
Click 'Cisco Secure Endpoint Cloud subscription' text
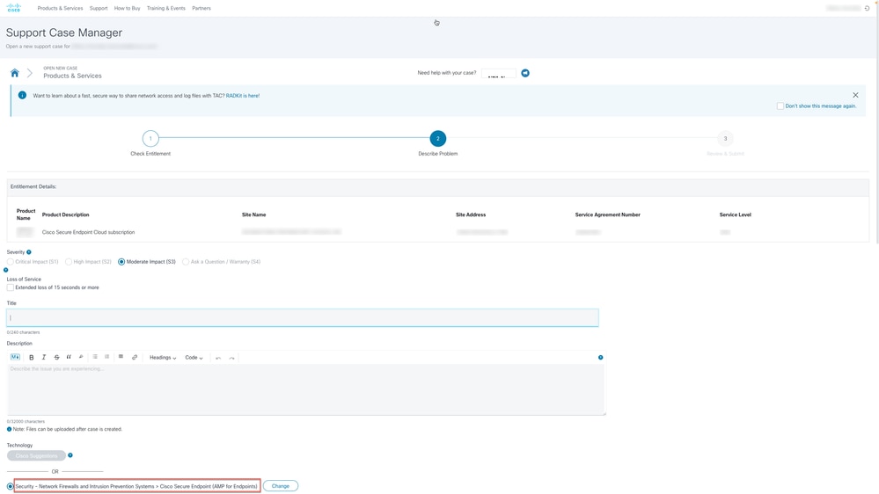click(88, 232)
